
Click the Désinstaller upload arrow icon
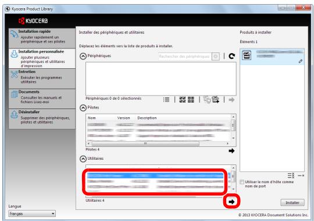click(14, 115)
